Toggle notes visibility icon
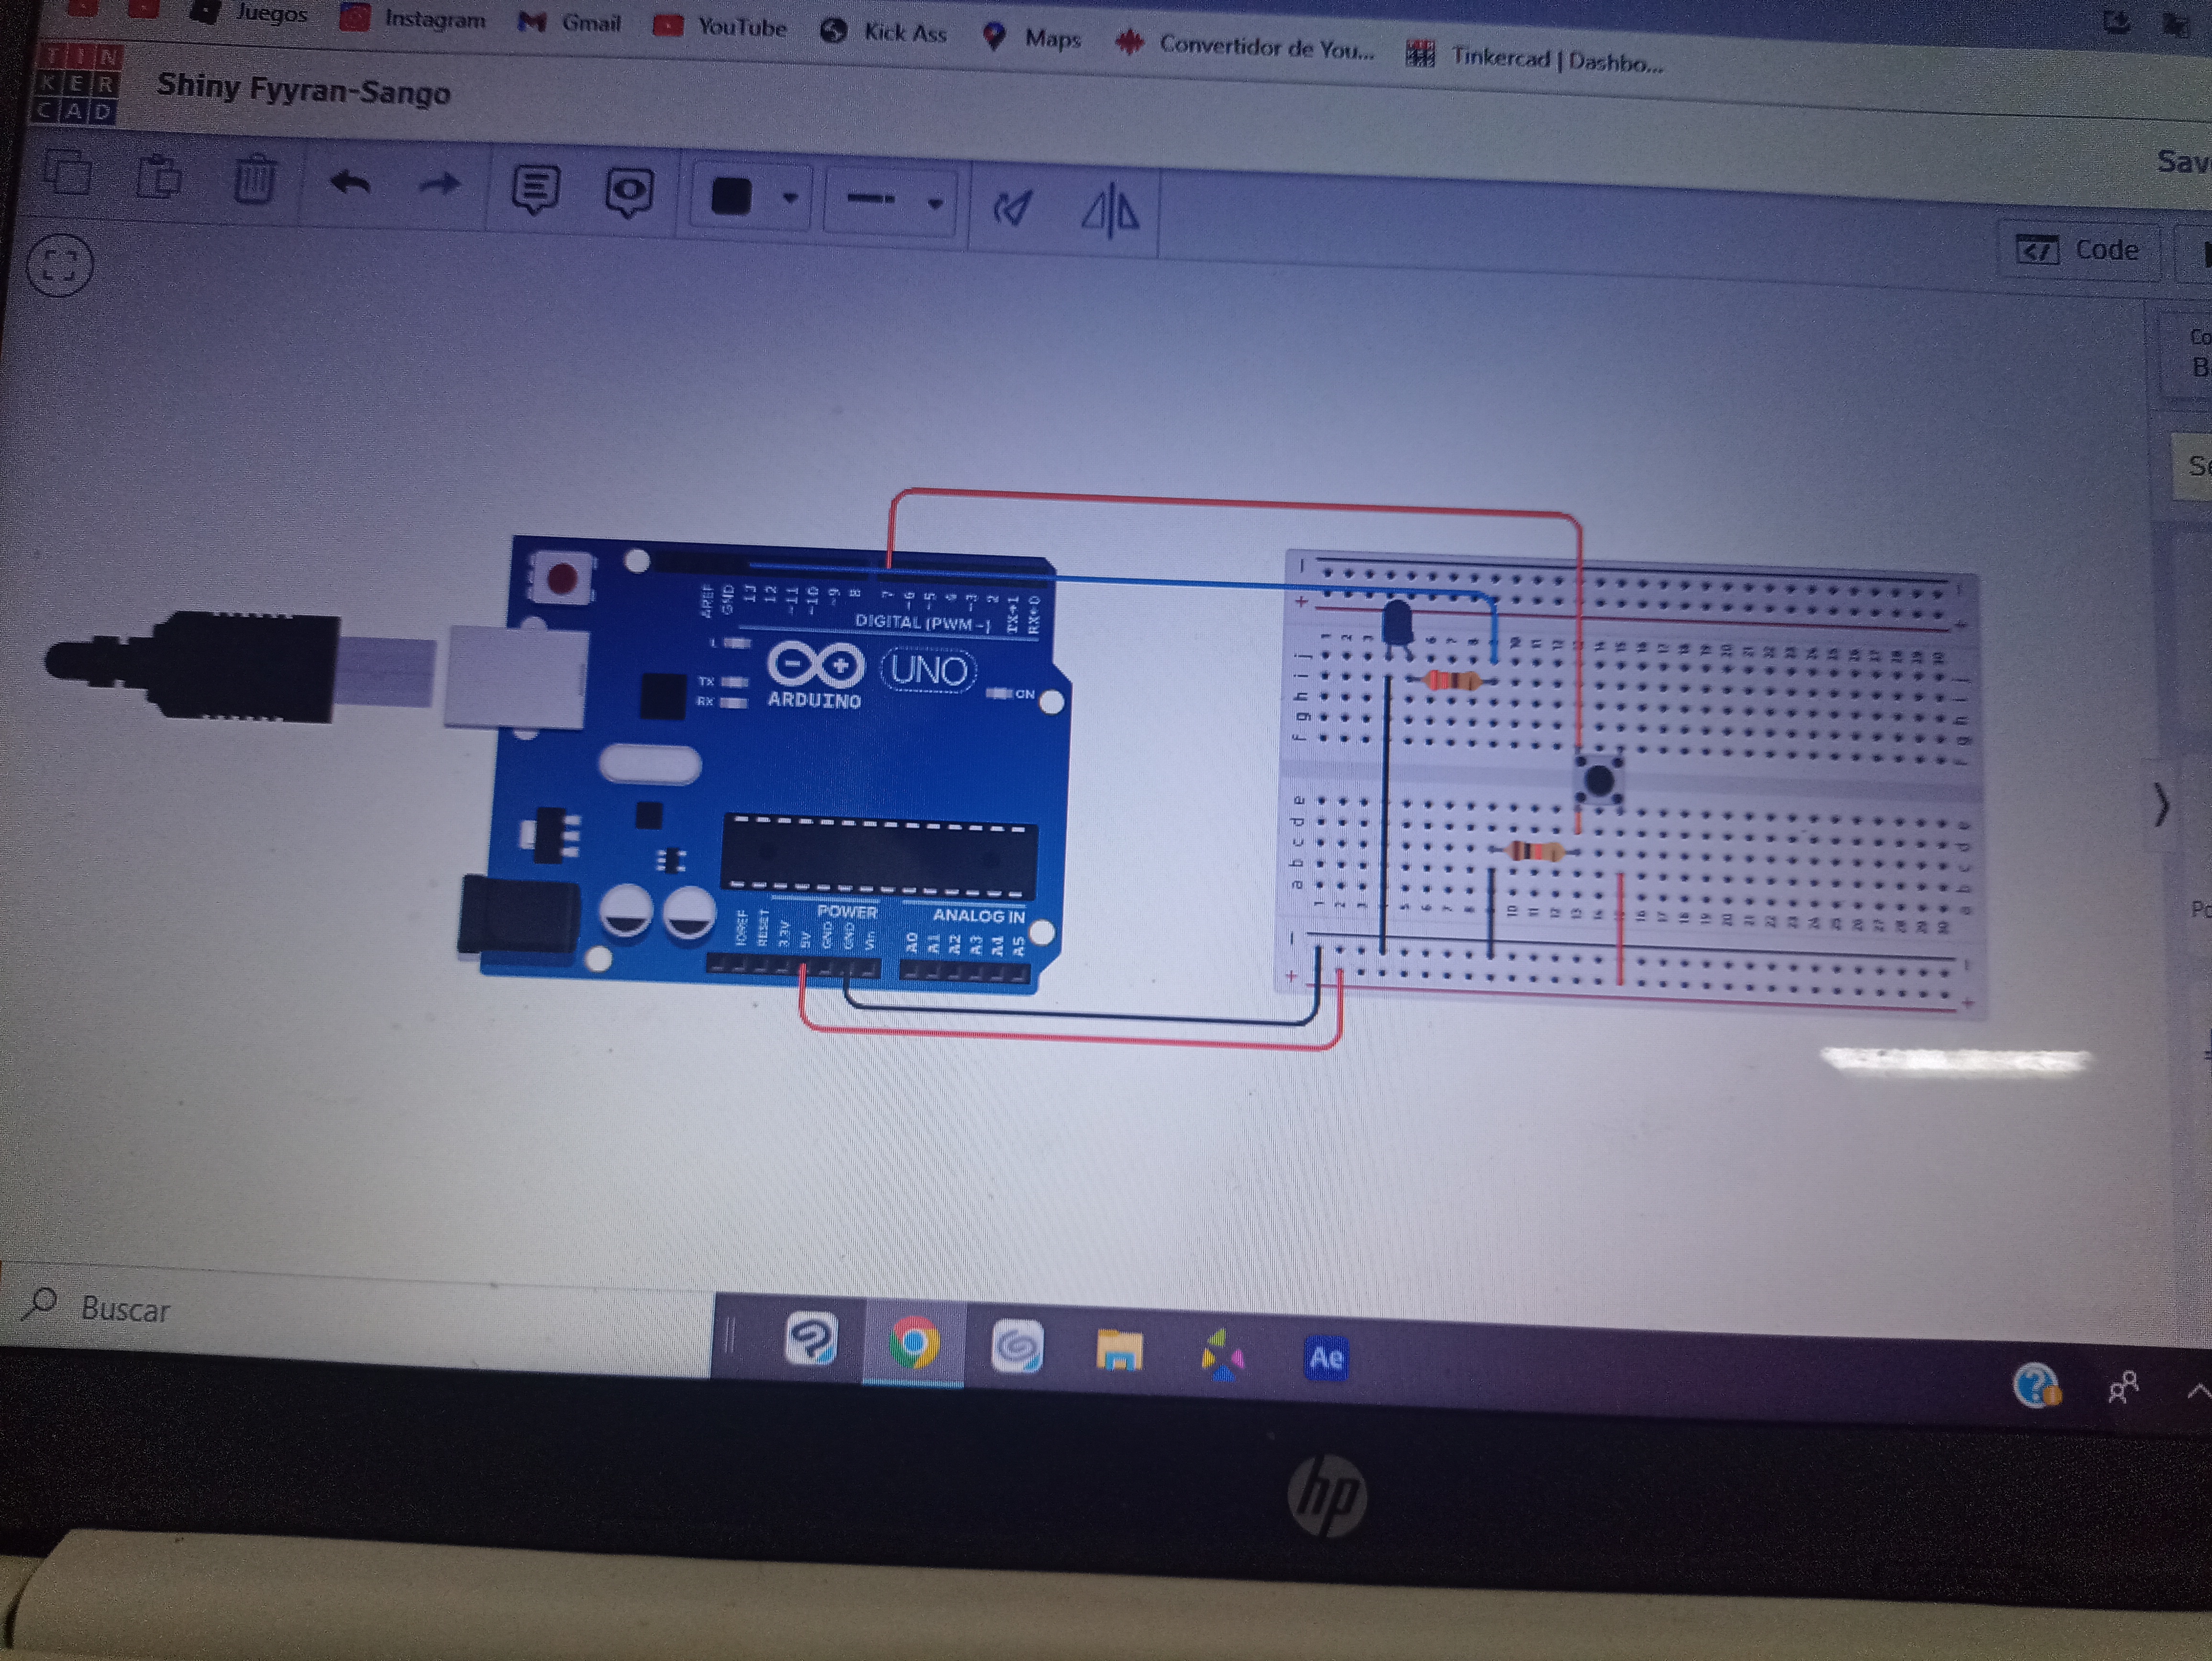This screenshot has width=2212, height=1661. pos(628,192)
